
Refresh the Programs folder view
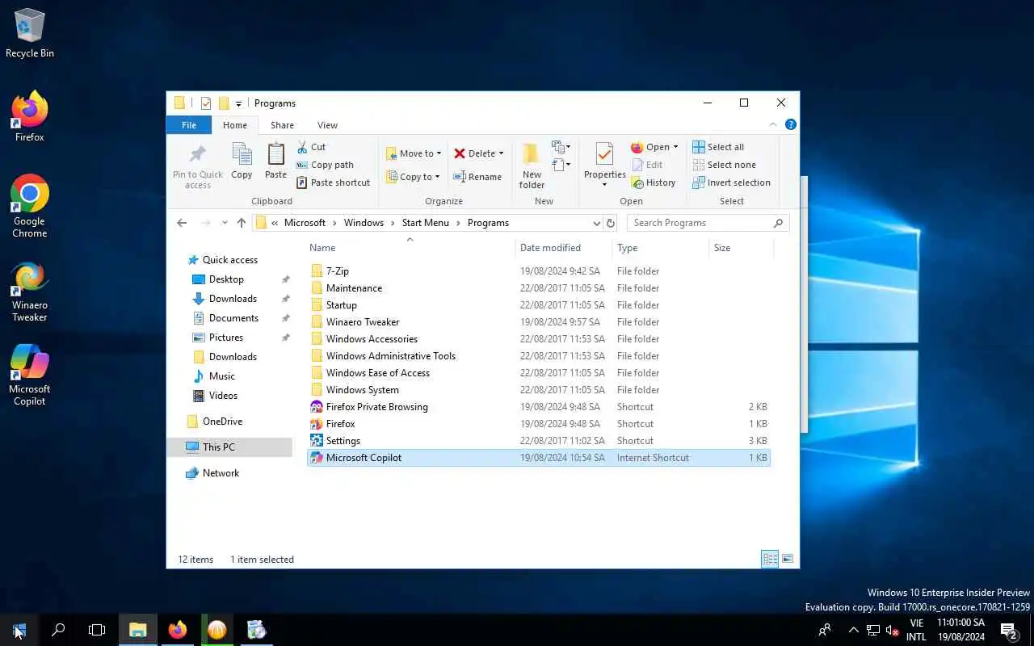(611, 223)
